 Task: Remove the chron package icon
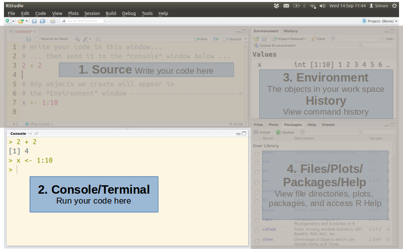coord(388,240)
